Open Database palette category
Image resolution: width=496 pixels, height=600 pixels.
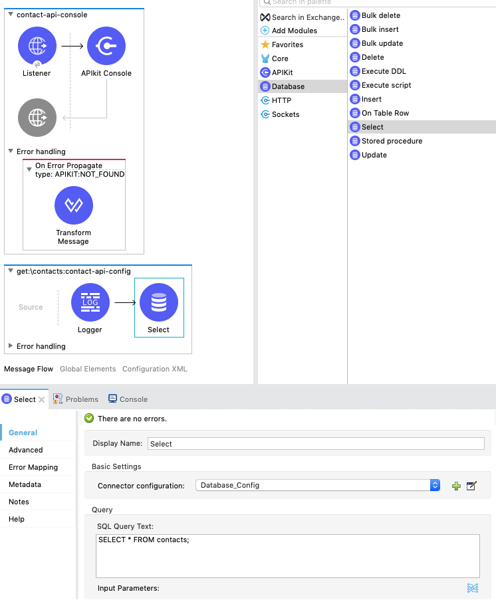coord(303,86)
